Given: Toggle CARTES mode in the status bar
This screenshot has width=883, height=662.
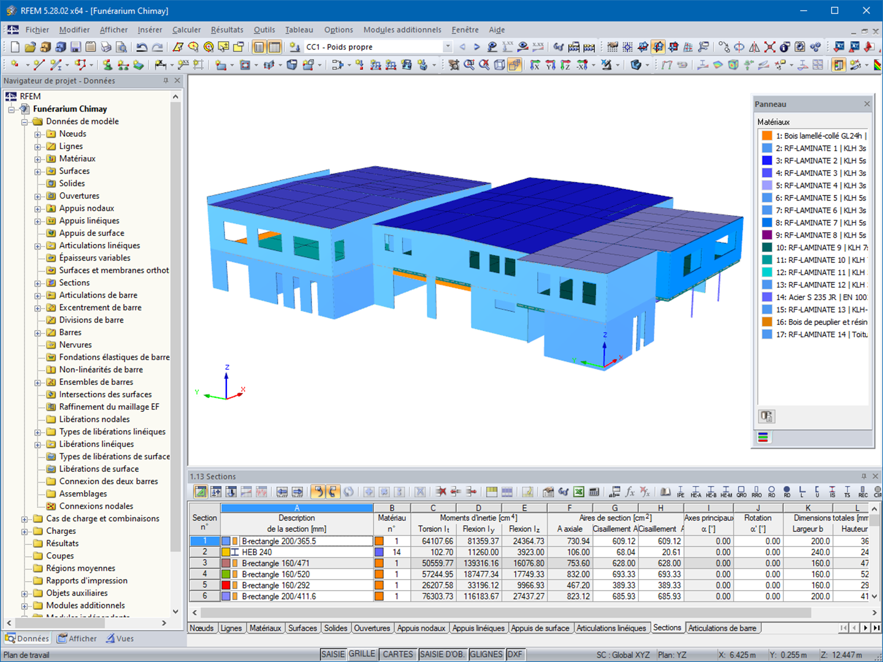Looking at the screenshot, I should tap(397, 654).
